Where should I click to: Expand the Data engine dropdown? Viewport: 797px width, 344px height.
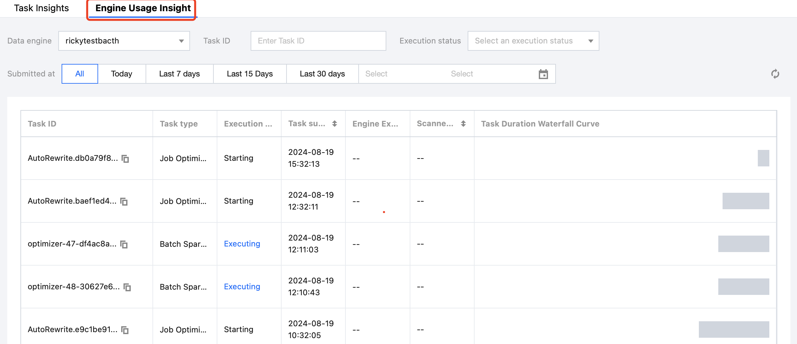(124, 41)
